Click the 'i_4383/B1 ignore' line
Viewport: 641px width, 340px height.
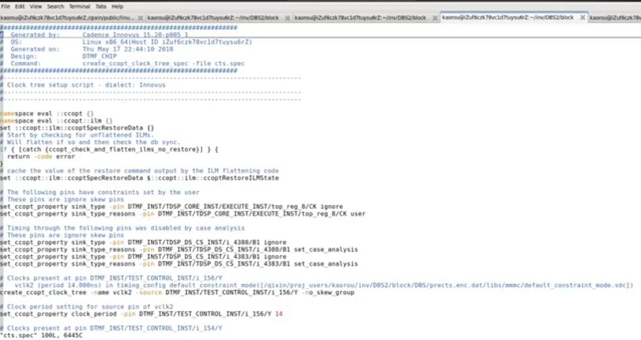(143, 257)
